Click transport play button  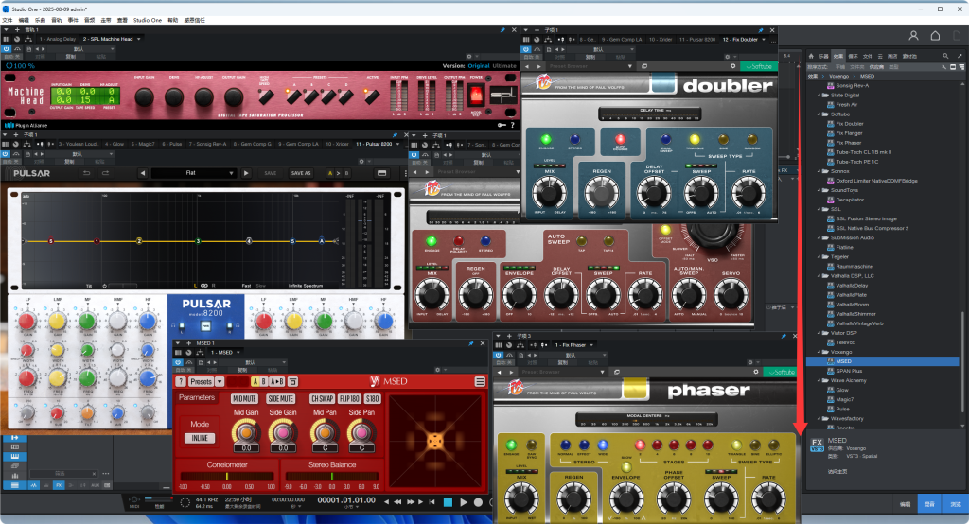(464, 502)
